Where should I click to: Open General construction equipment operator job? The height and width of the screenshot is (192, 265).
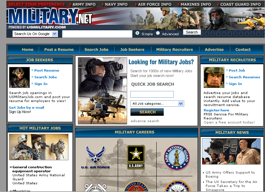(x=32, y=169)
